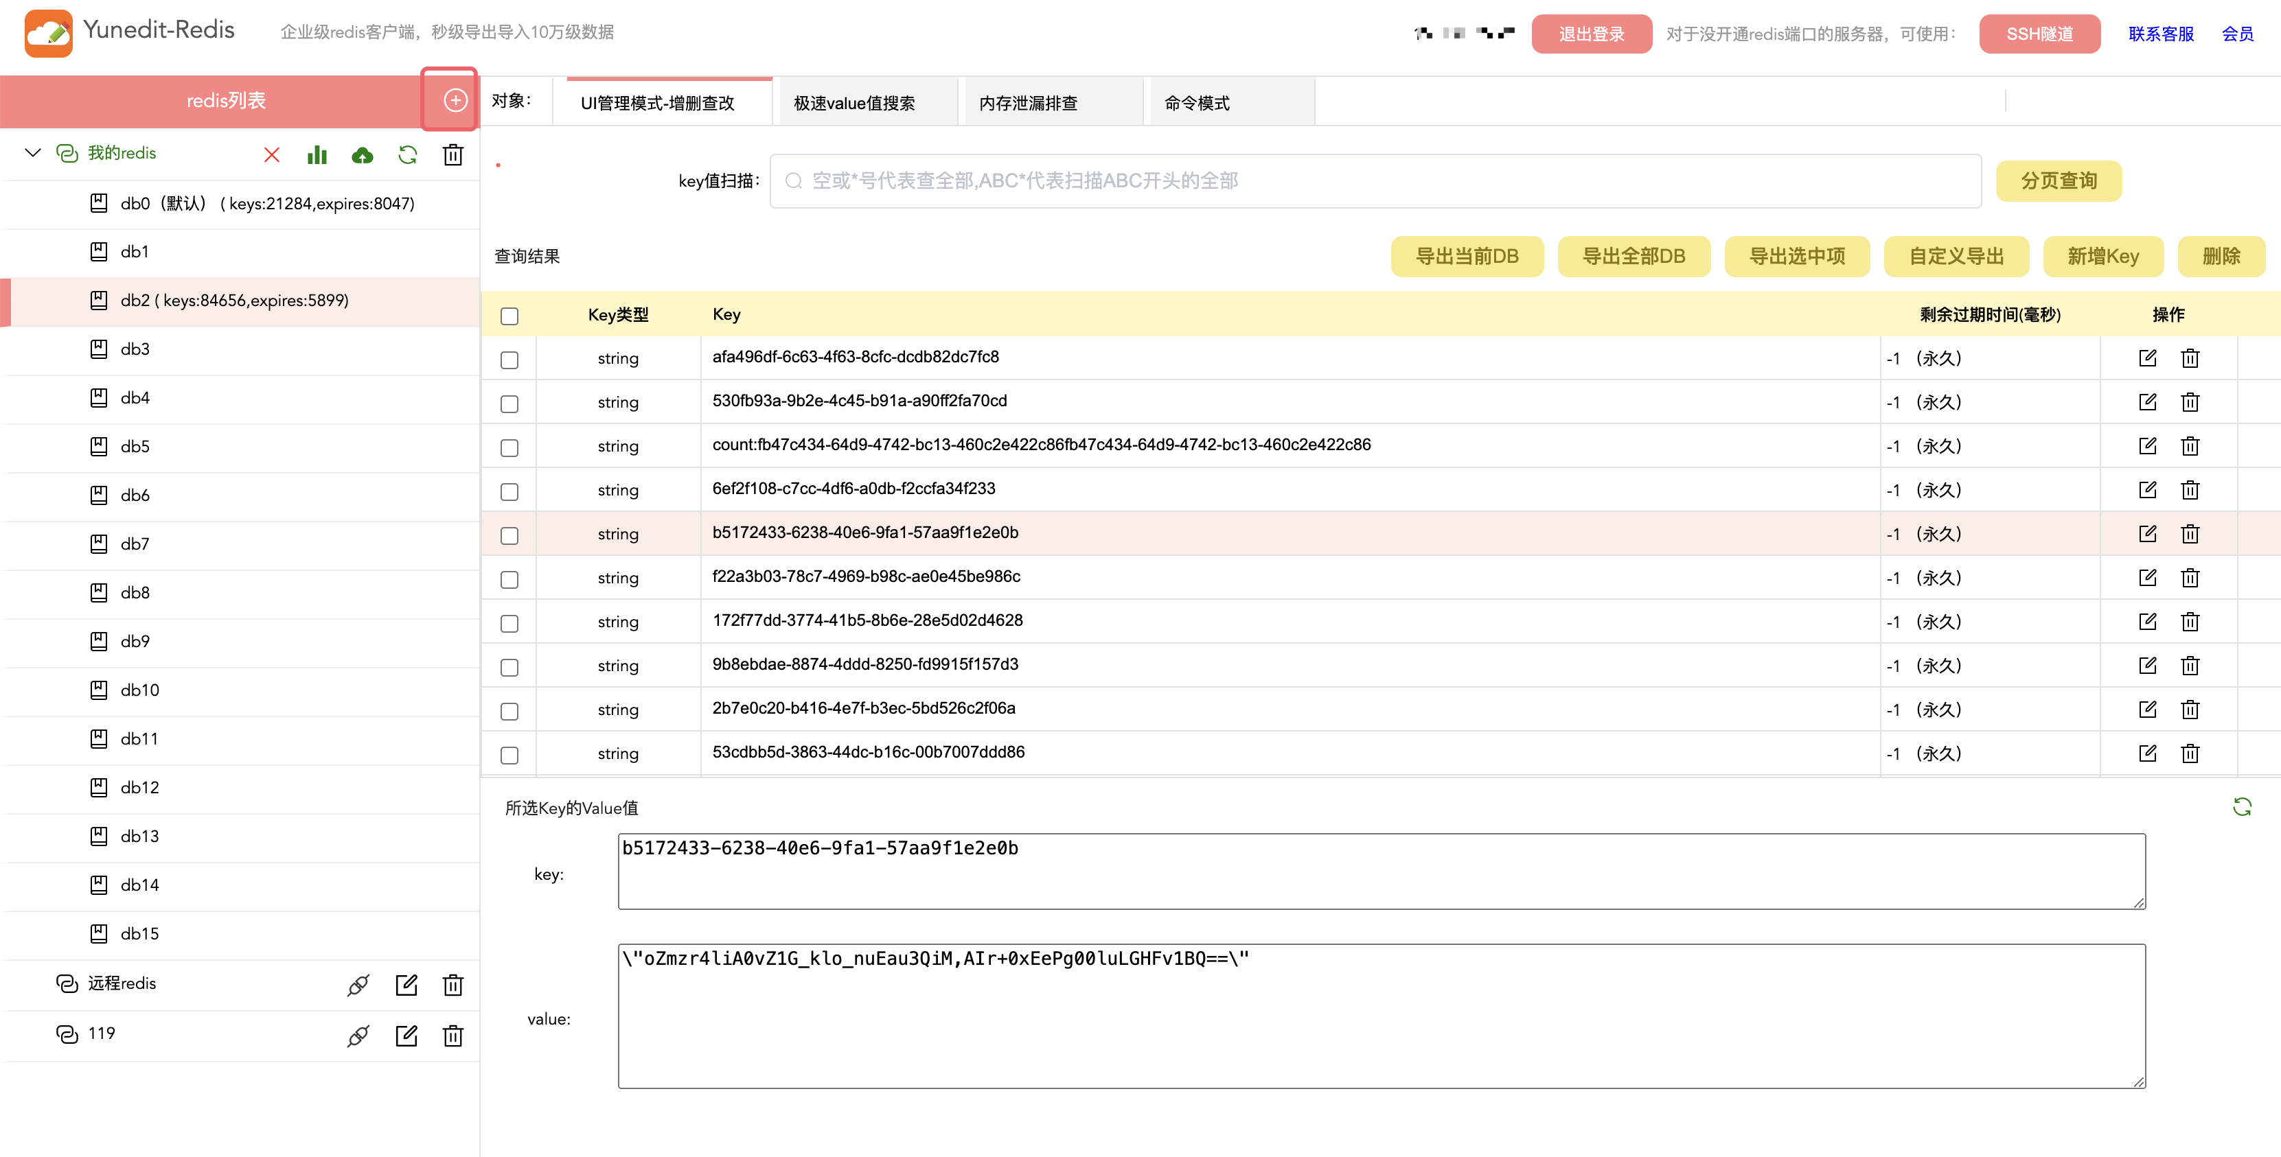Click the connect plug icon for 远程redis

click(358, 985)
